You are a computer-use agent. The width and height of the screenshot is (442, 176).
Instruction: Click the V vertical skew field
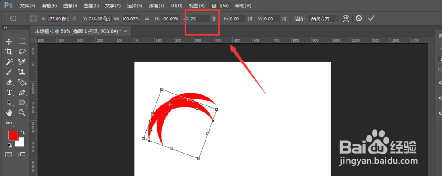(x=272, y=19)
